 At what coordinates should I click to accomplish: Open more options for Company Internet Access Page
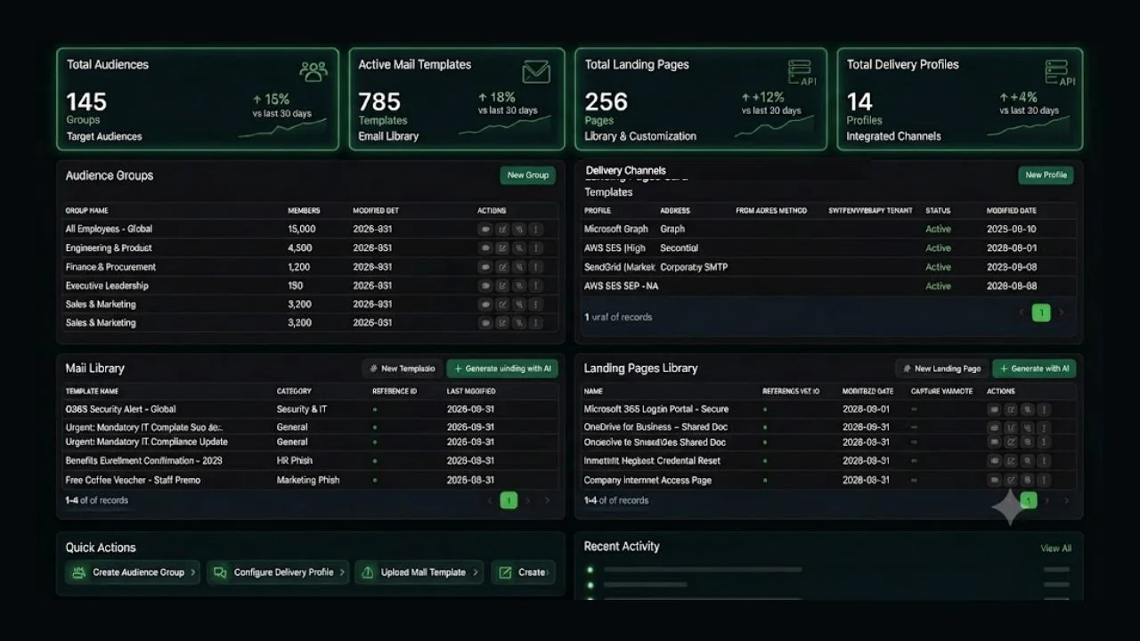(x=1043, y=480)
